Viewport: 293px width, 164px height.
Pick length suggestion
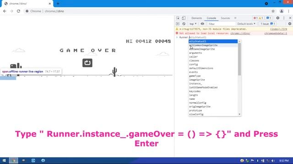click(x=213, y=95)
